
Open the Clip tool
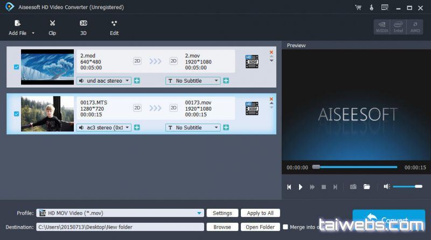[52, 27]
